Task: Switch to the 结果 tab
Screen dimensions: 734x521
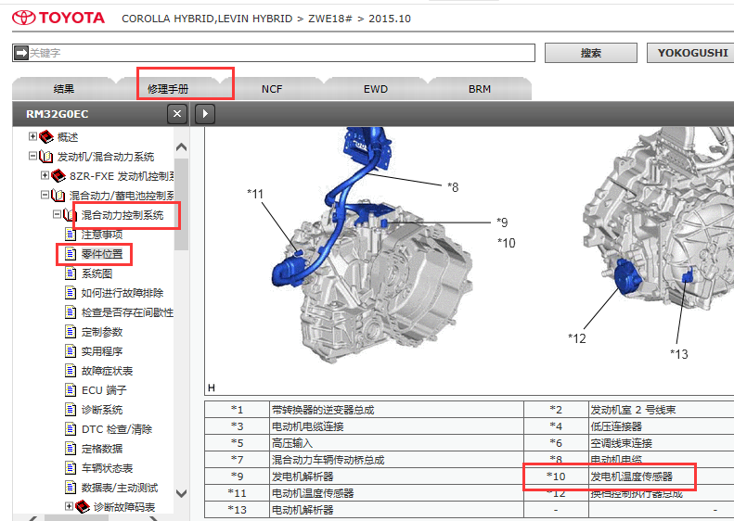Action: tap(64, 89)
